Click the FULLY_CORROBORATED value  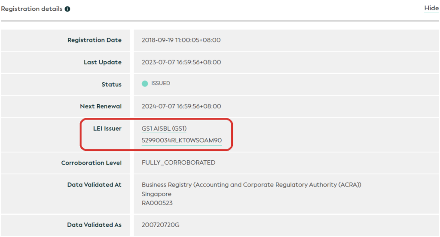pyautogui.click(x=178, y=163)
